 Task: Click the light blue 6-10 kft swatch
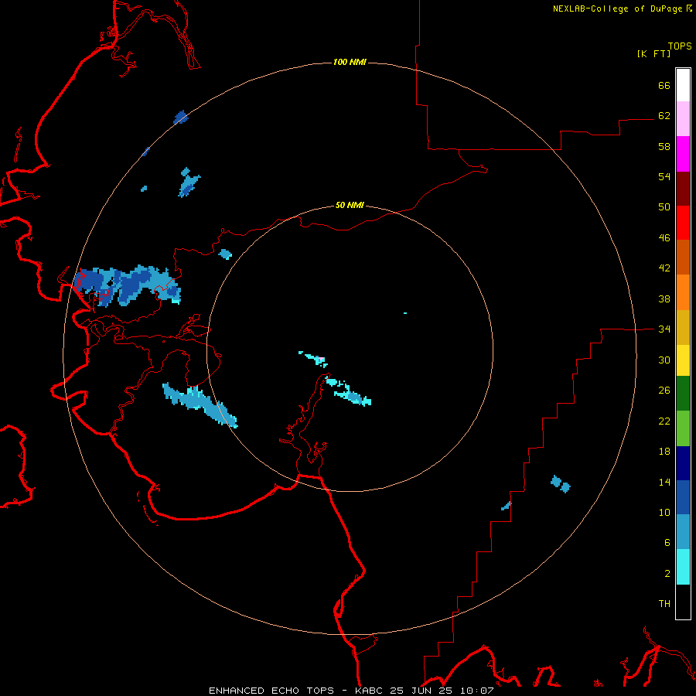tap(683, 532)
